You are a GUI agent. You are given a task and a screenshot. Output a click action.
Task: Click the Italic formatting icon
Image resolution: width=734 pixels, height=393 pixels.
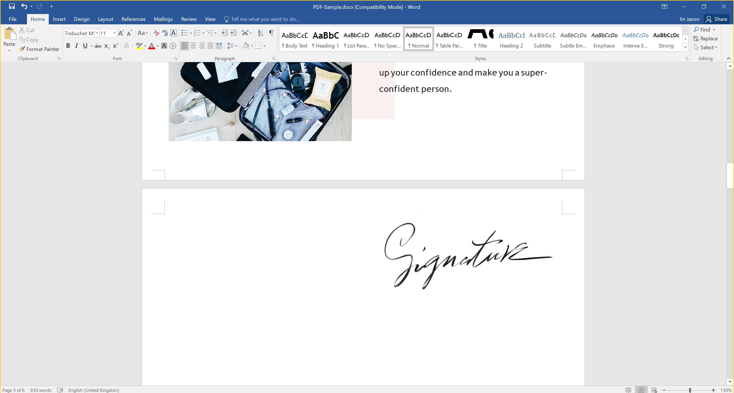77,46
